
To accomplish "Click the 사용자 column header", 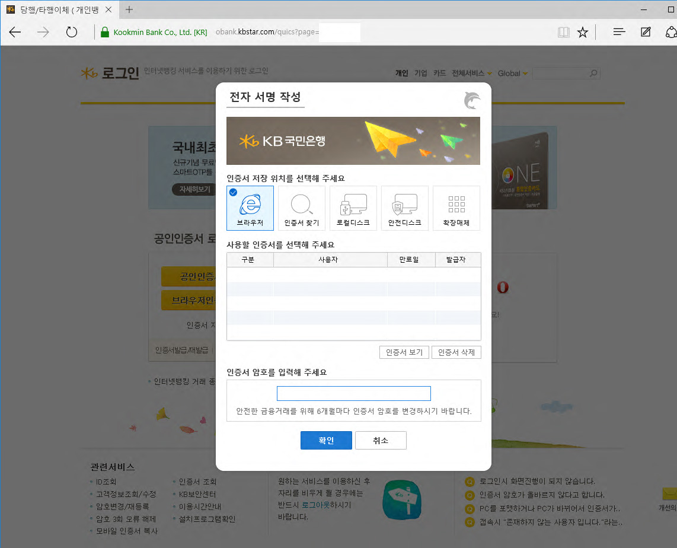I will [x=330, y=260].
